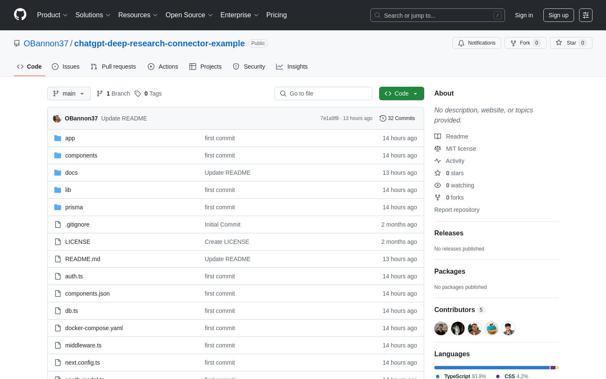View 0 stars stargazers

point(449,173)
